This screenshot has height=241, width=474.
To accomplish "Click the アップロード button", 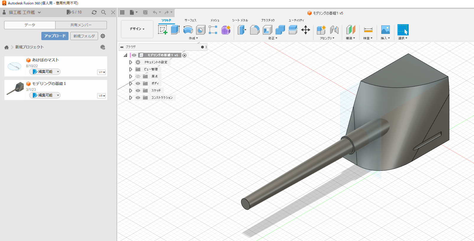I will click(x=55, y=36).
